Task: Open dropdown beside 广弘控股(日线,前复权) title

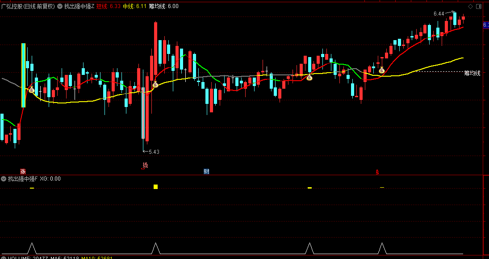Action: [x=60, y=6]
